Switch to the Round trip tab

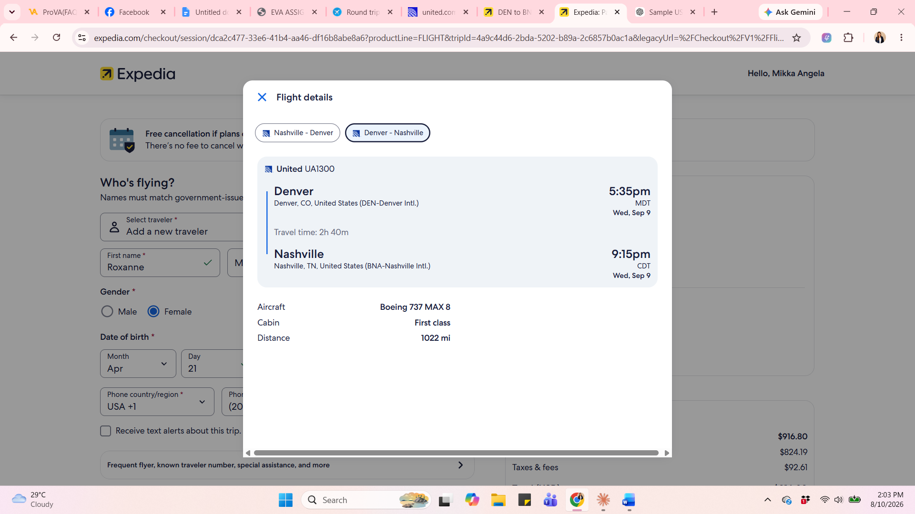coord(363,12)
